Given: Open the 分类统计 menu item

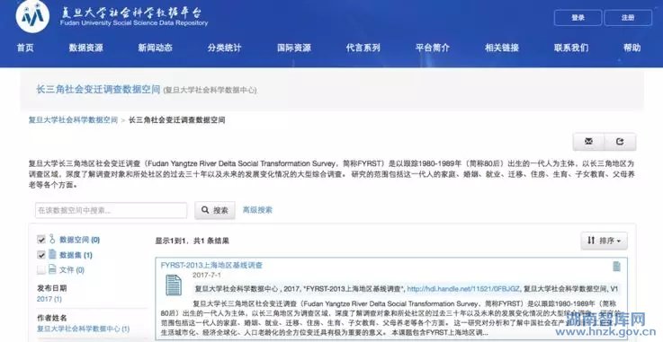Looking at the screenshot, I should click(225, 48).
